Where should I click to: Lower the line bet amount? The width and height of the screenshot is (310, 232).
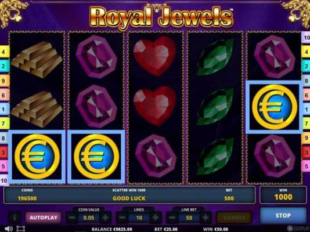(x=172, y=217)
